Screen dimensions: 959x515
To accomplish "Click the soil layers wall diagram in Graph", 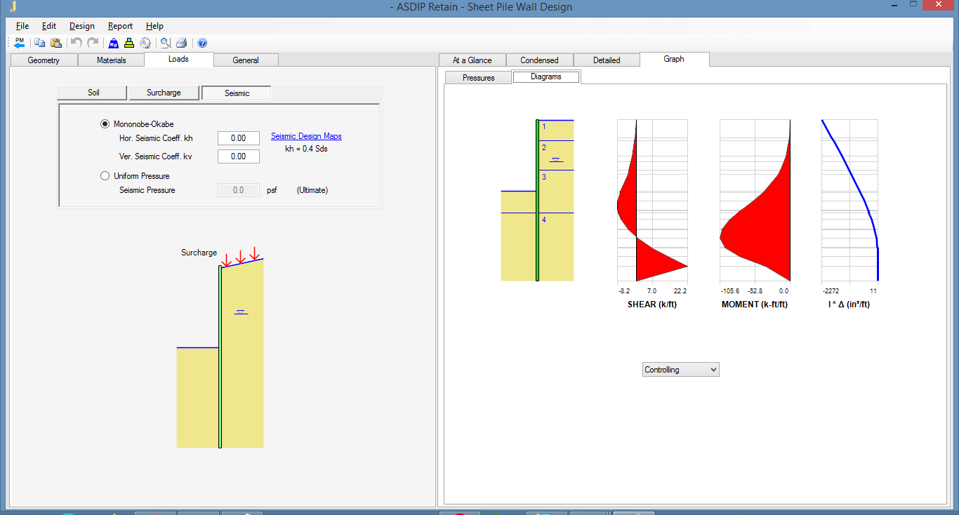I will point(537,201).
